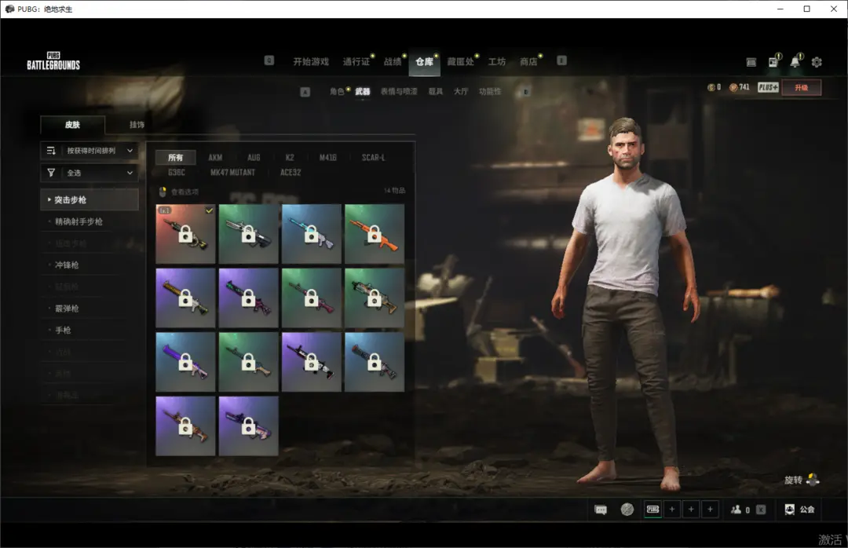The width and height of the screenshot is (848, 548).
Task: Expand the 突击步枪 category
Action: (90, 199)
